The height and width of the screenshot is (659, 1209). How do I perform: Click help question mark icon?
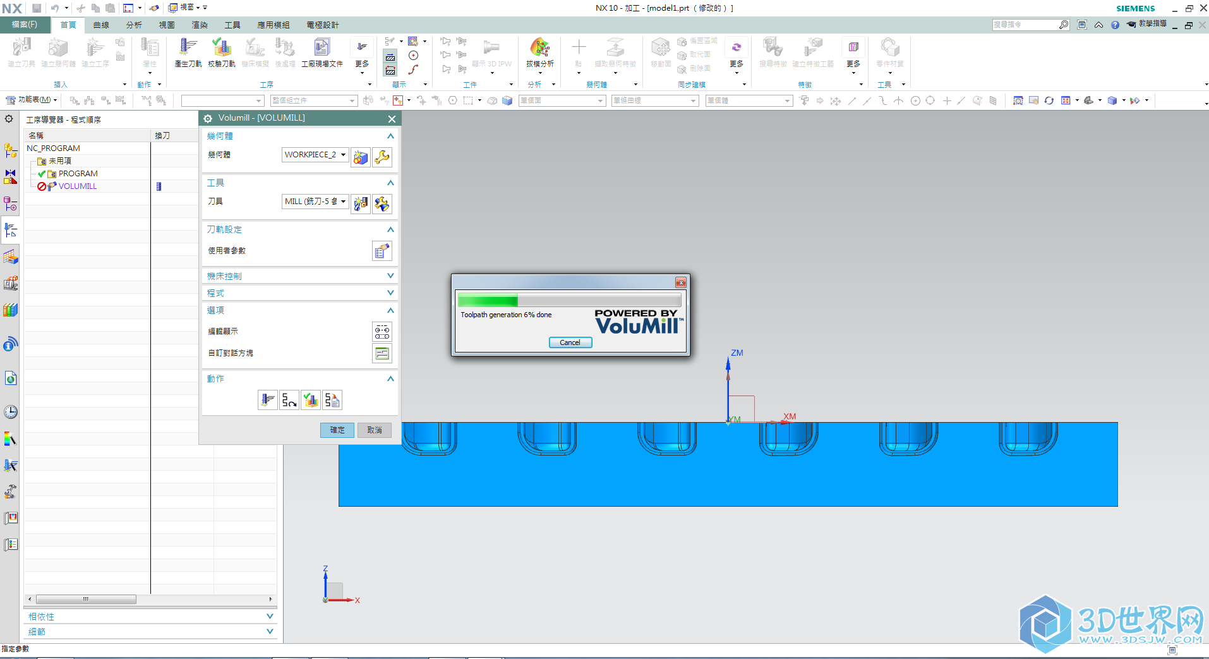click(x=1115, y=25)
